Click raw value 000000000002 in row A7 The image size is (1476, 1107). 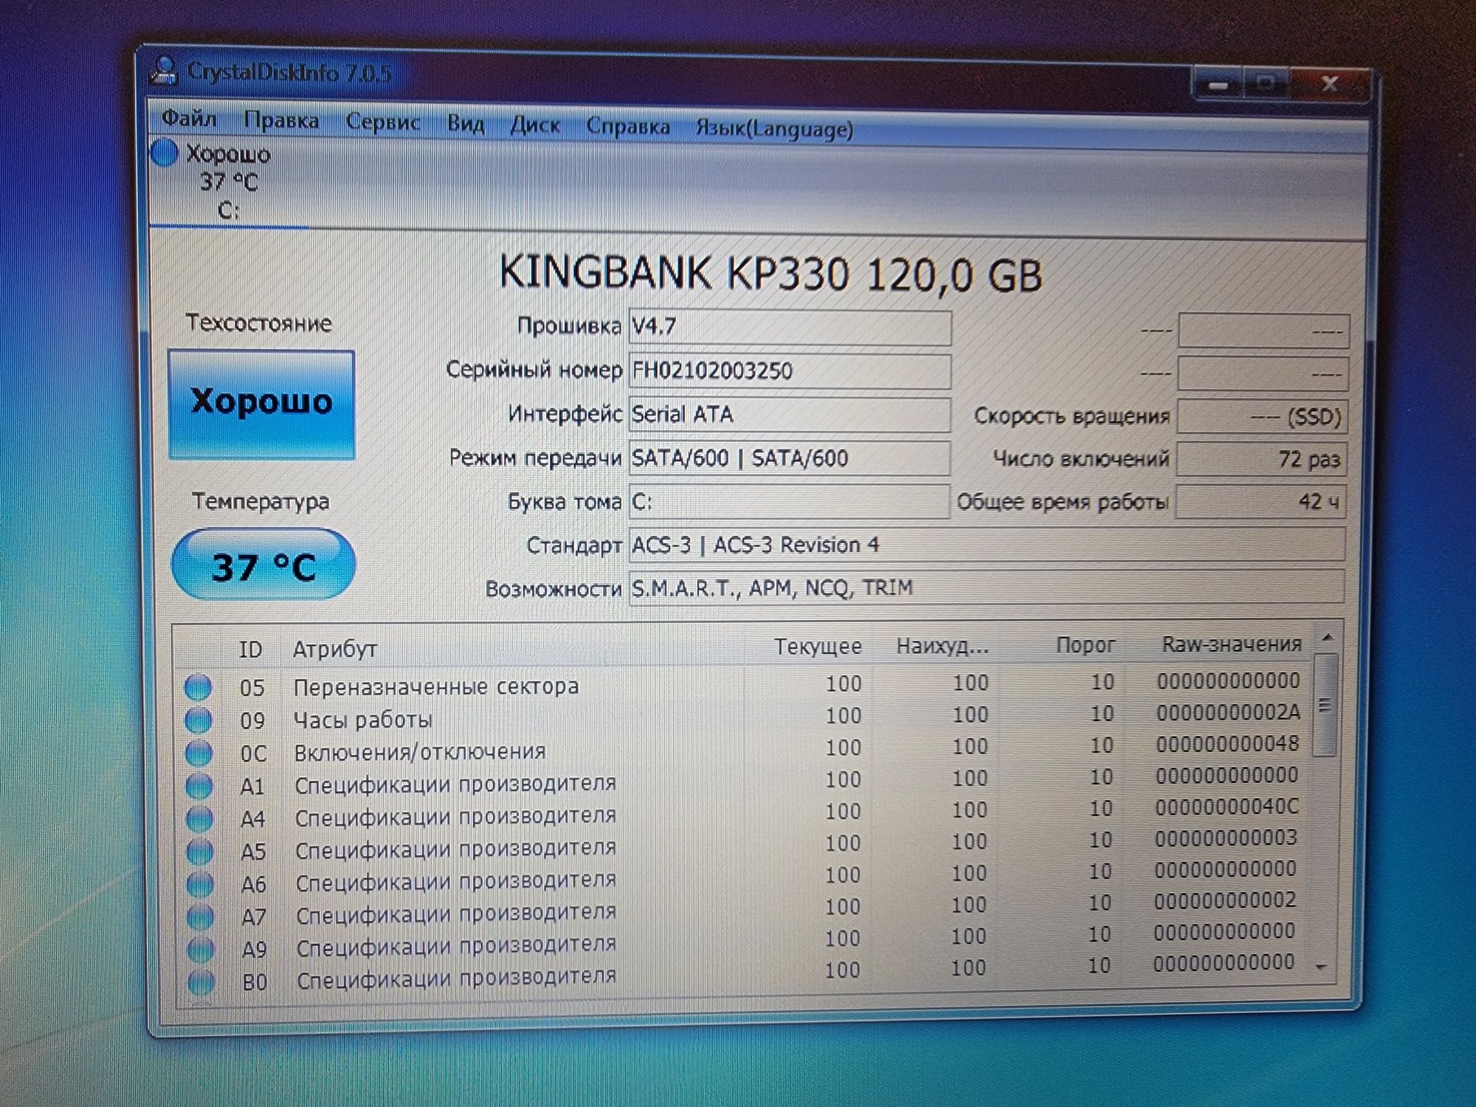pos(1225,900)
